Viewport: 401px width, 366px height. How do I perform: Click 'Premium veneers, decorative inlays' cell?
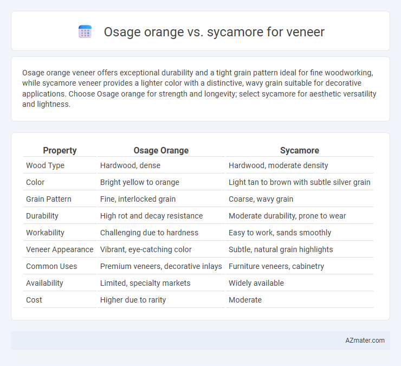[161, 266]
